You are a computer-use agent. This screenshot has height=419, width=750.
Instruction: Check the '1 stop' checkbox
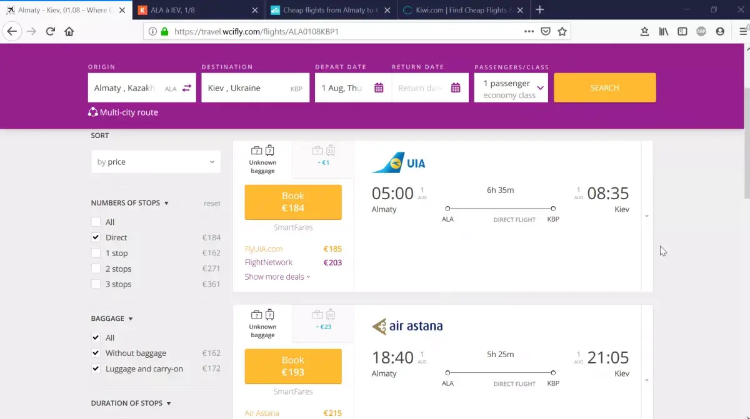[x=96, y=253]
